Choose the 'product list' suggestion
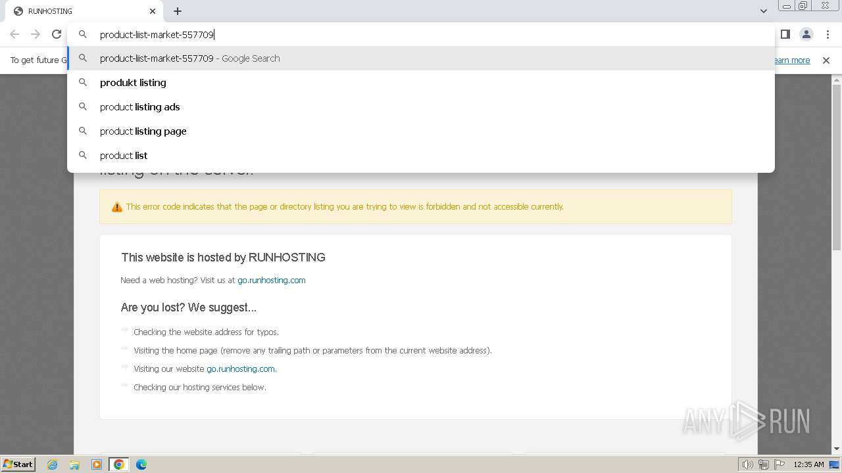Screen dimensions: 842x473 [x=421, y=156]
